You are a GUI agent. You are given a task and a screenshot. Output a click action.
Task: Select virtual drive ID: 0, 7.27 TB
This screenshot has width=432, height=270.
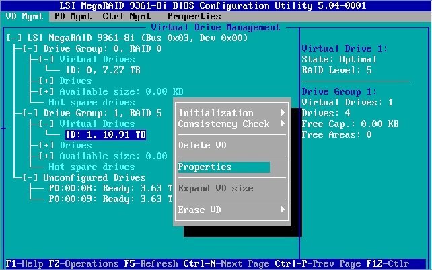pyautogui.click(x=103, y=70)
